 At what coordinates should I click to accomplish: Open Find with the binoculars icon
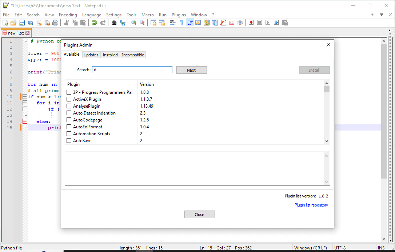pyautogui.click(x=114, y=23)
